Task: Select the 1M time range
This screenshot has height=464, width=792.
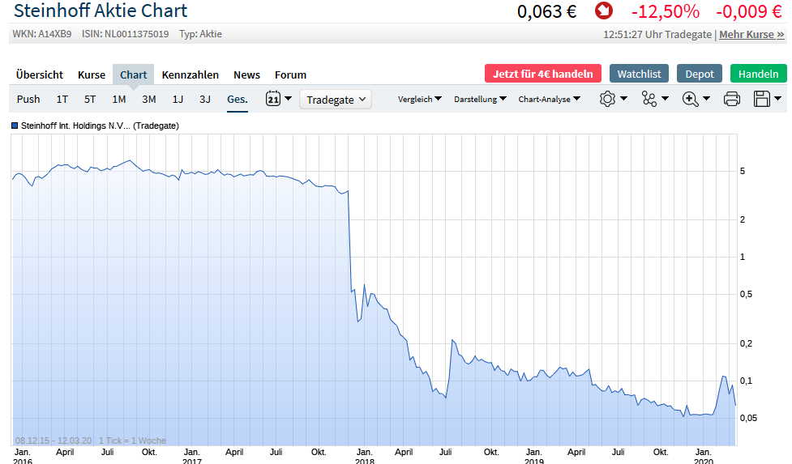Action: 118,99
